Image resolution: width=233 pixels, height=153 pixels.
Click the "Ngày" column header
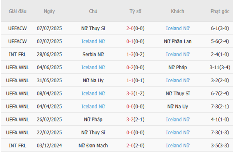coord(49,11)
